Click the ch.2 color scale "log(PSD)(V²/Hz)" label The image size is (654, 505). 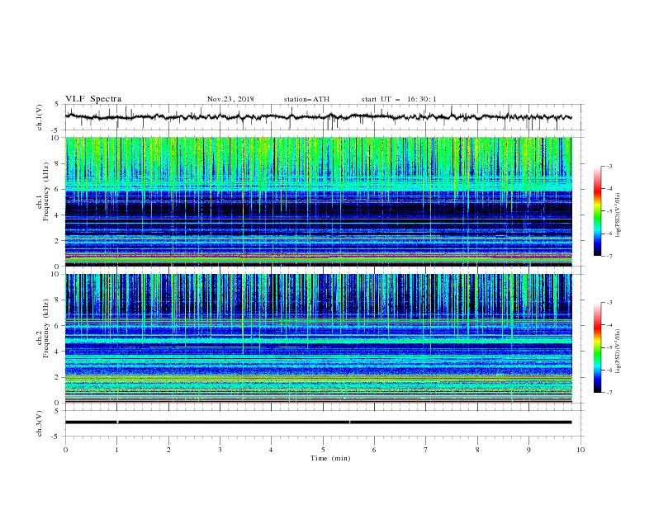coord(618,351)
